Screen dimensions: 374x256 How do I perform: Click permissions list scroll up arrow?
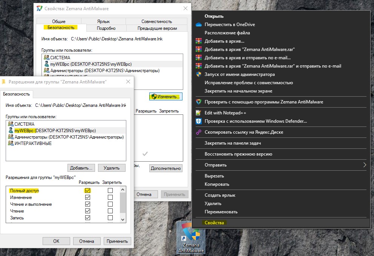[x=123, y=190]
